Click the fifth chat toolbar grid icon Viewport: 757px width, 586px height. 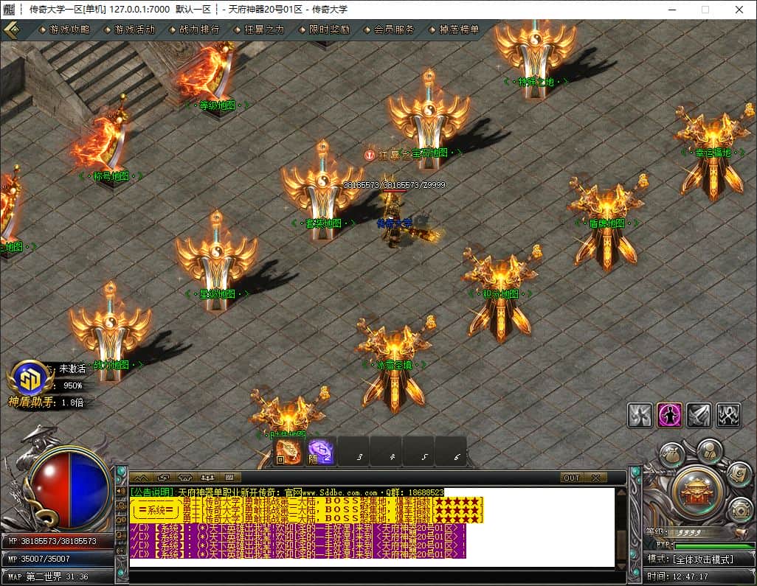pos(229,478)
